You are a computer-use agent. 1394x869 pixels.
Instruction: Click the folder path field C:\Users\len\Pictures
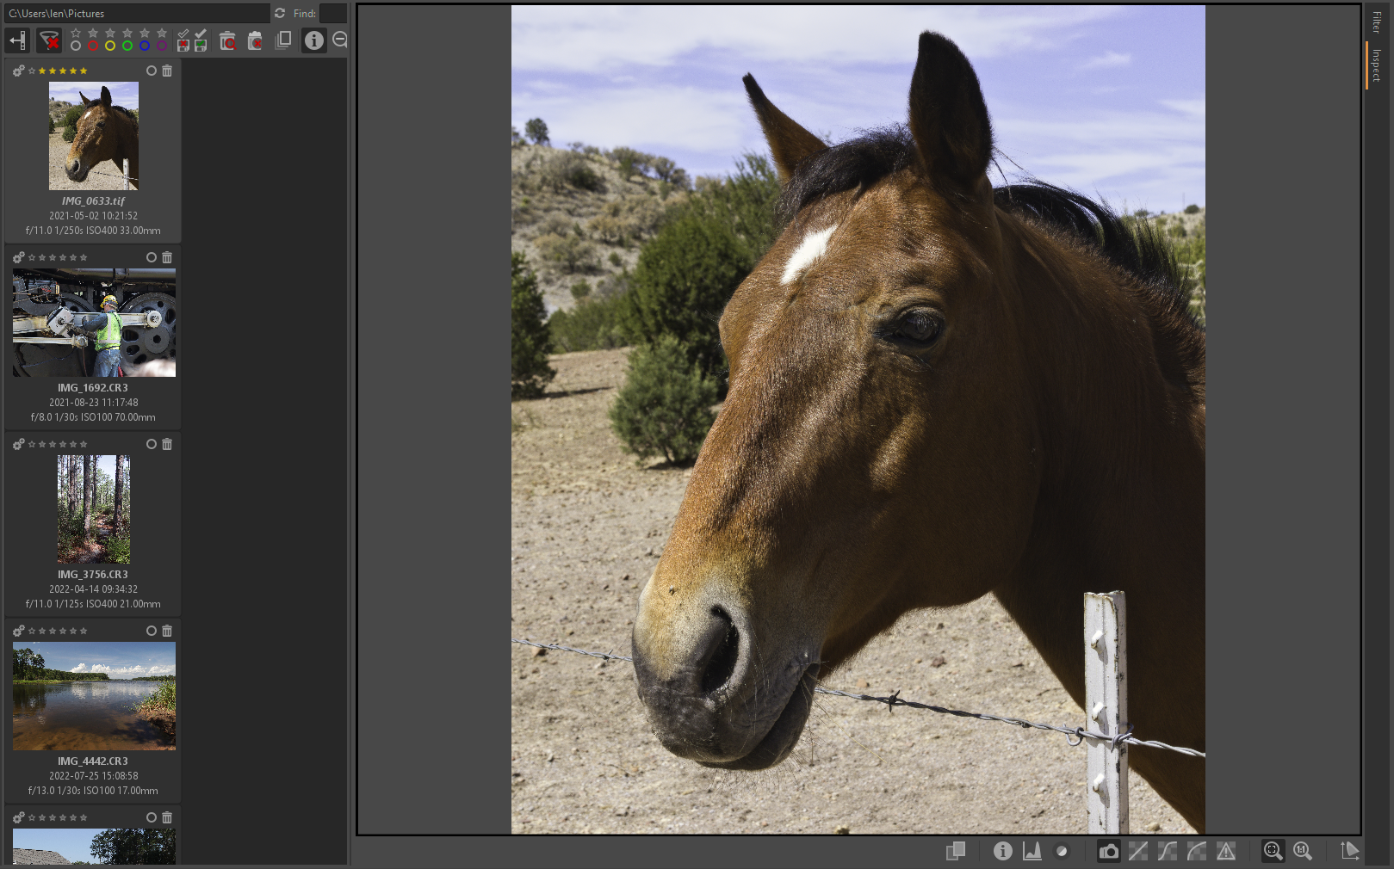pyautogui.click(x=138, y=13)
